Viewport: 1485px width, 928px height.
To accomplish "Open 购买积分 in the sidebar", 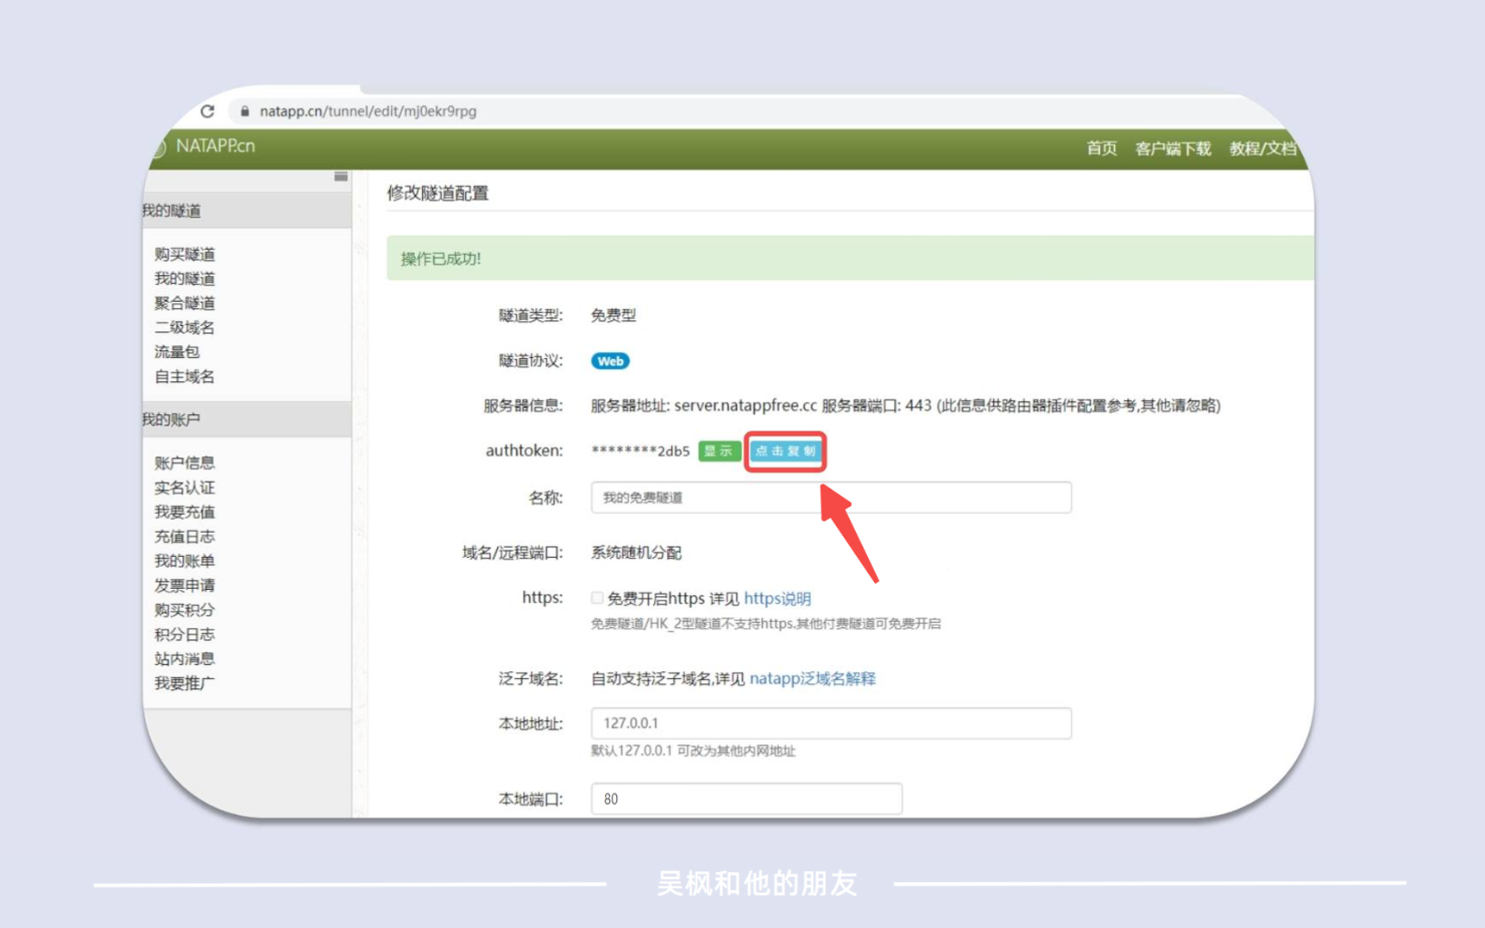I will click(x=185, y=610).
